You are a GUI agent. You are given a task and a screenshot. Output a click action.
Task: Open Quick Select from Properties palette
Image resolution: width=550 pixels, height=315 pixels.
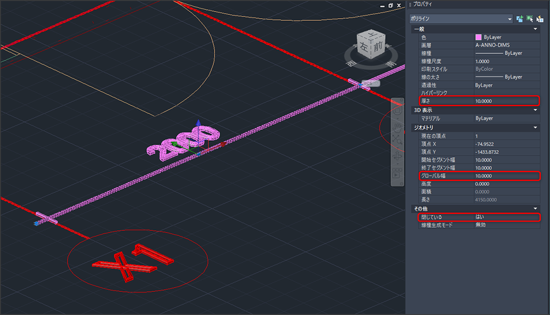[540, 19]
